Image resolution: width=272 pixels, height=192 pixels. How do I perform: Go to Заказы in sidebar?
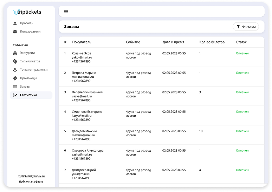25,87
